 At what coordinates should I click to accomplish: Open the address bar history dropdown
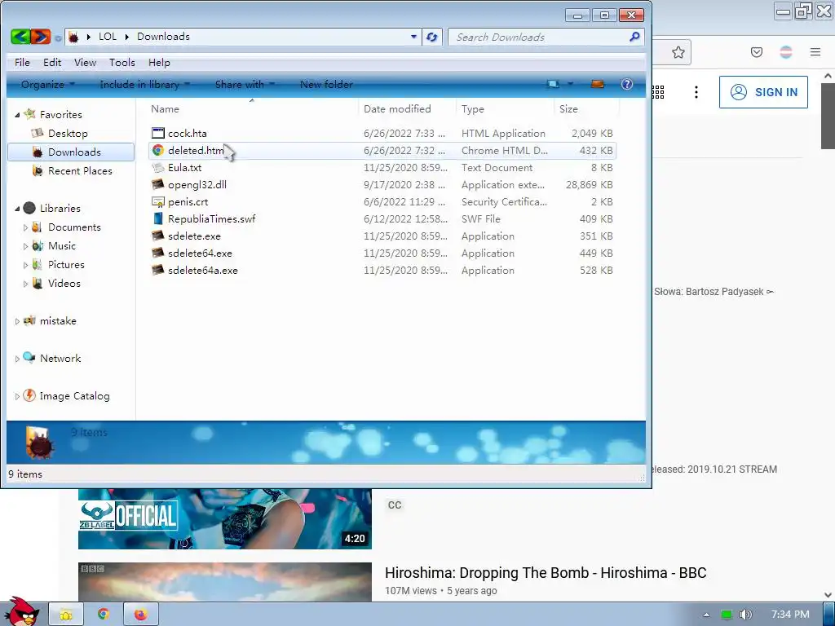(x=413, y=37)
